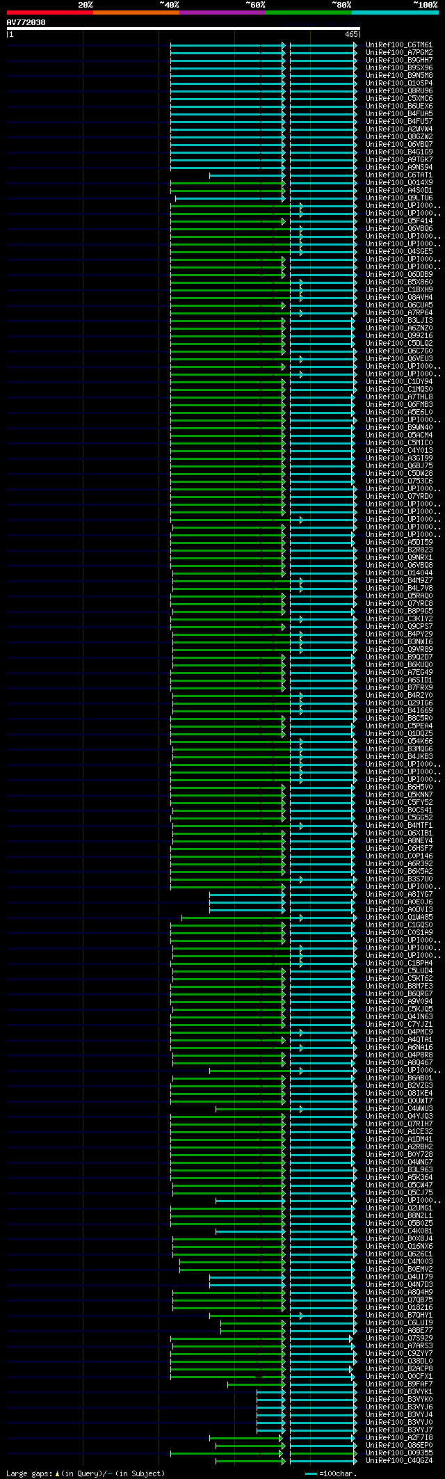Select hit label UniRef100_Q7RIH7
Screen dimensions: 445x1479
(x=399, y=1124)
